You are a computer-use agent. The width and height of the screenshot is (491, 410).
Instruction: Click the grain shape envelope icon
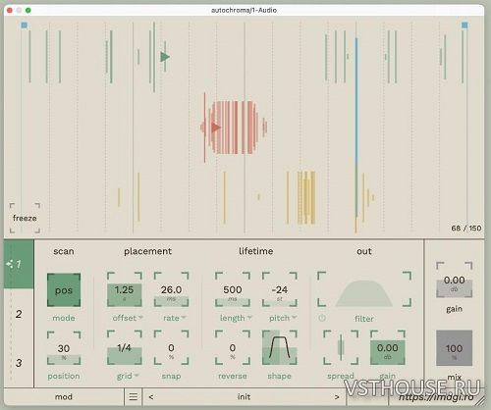point(280,348)
